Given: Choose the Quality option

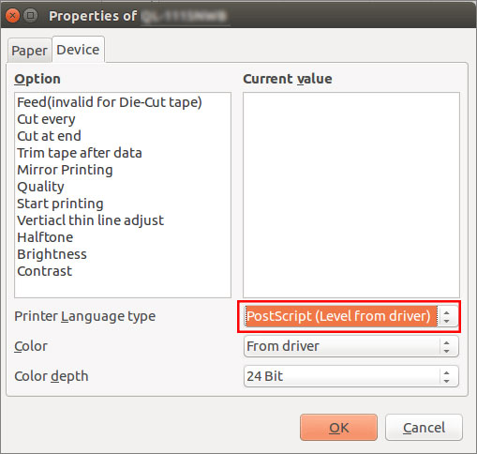Looking at the screenshot, I should [40, 187].
